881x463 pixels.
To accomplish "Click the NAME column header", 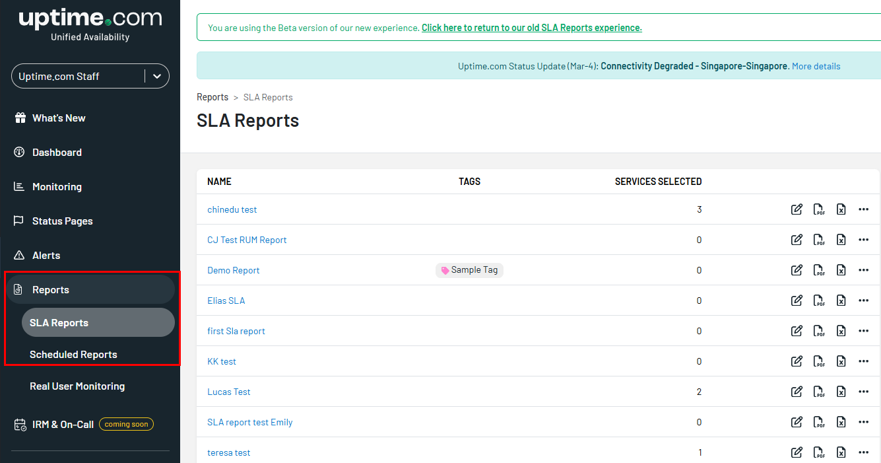I will tap(219, 182).
